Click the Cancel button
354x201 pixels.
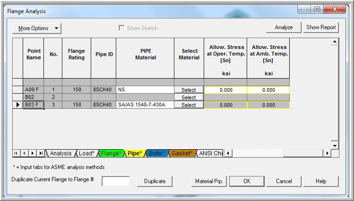(x=284, y=181)
